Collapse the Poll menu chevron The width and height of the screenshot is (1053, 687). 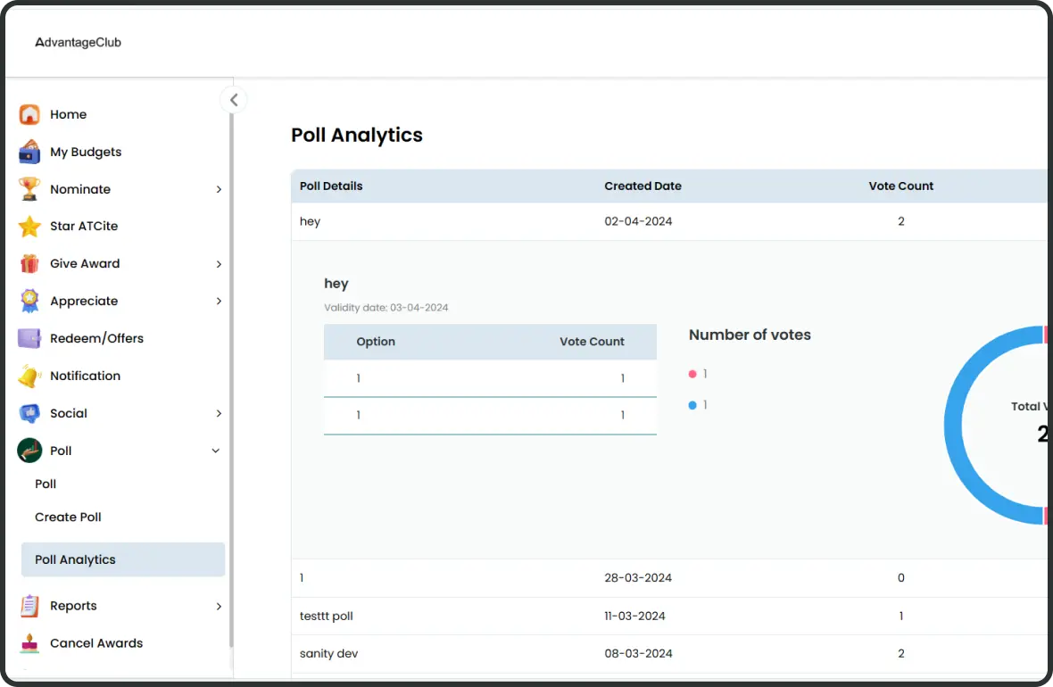pyautogui.click(x=215, y=451)
